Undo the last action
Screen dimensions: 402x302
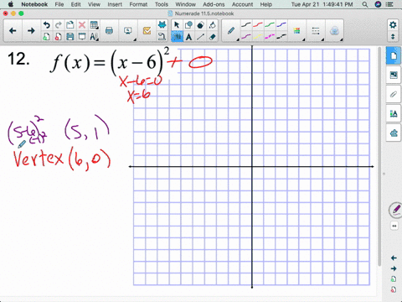[47, 25]
